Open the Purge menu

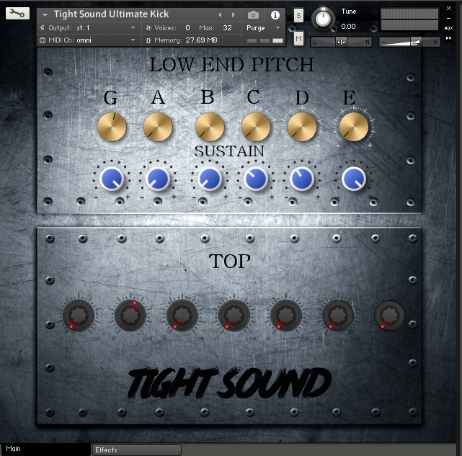point(263,27)
